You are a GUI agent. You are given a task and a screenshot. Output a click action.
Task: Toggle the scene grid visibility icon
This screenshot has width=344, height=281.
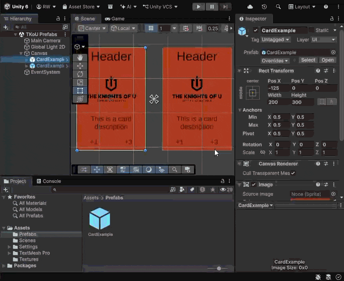click(151, 28)
